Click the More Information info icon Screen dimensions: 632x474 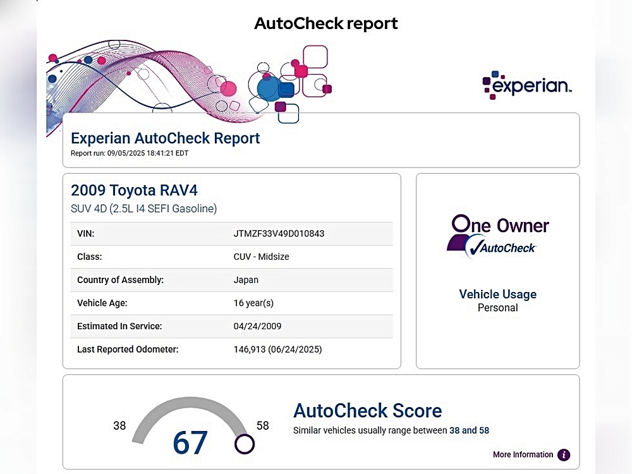[563, 455]
